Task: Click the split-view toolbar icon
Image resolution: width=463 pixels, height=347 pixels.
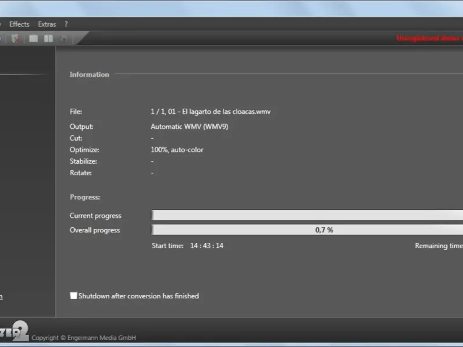Action: click(x=49, y=38)
